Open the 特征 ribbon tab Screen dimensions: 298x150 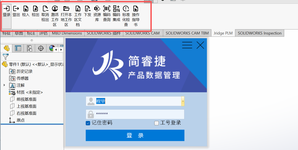point(7,33)
